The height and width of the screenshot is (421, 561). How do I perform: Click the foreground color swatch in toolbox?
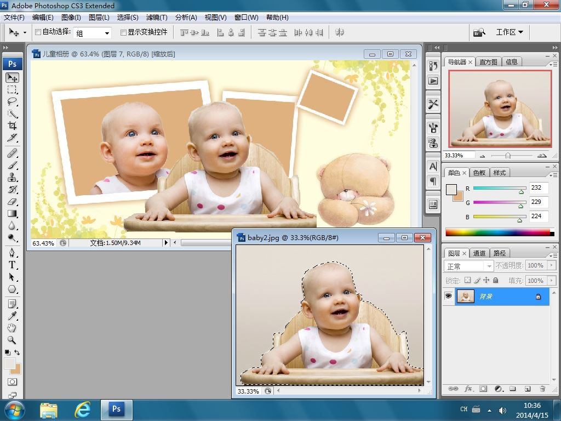(9, 363)
